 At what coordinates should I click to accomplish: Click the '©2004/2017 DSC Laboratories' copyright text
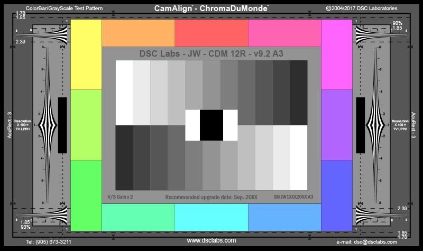(362, 8)
